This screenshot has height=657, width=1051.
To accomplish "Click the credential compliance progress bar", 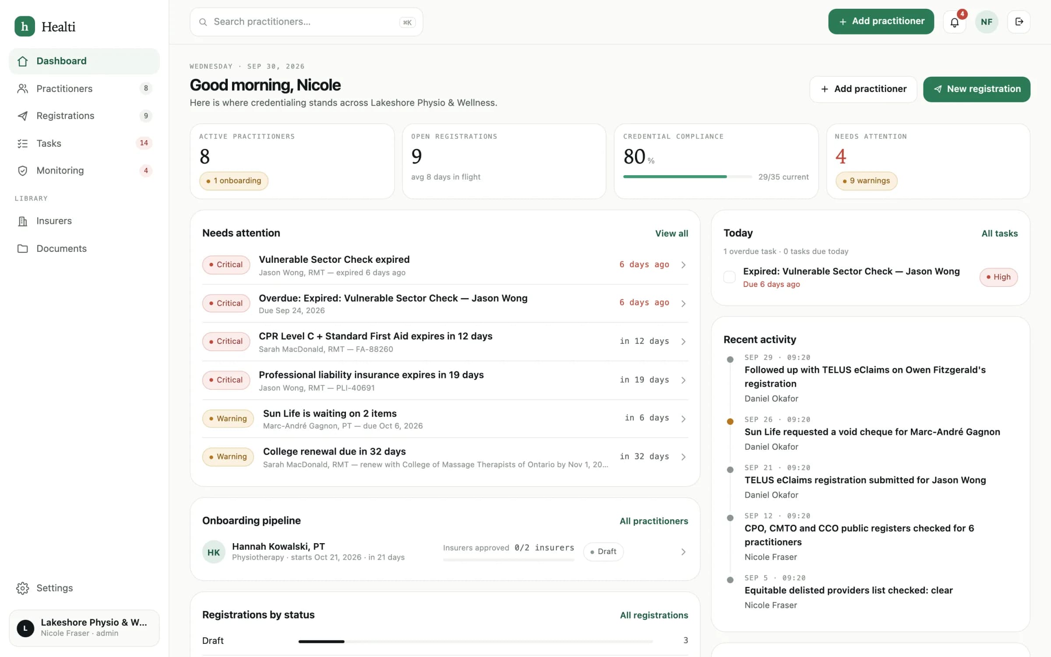I will [x=688, y=177].
